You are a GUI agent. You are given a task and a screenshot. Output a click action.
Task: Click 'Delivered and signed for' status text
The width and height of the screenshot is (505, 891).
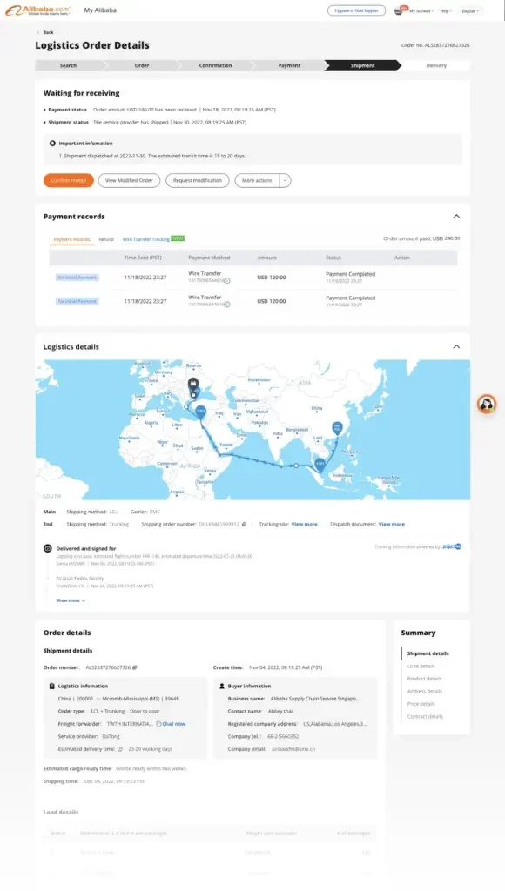(86, 549)
